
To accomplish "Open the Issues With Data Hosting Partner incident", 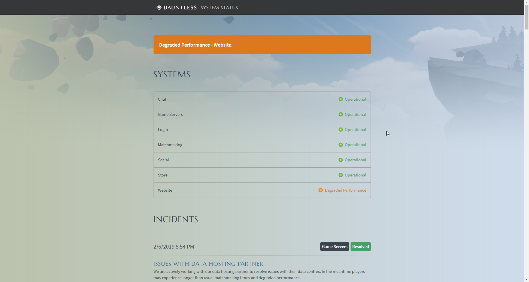I will click(208, 264).
